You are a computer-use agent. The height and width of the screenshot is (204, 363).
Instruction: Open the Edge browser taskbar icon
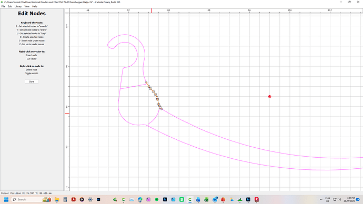click(140, 199)
